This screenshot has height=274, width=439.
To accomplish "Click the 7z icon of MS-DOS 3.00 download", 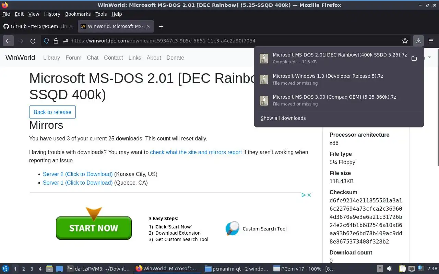I will [264, 100].
